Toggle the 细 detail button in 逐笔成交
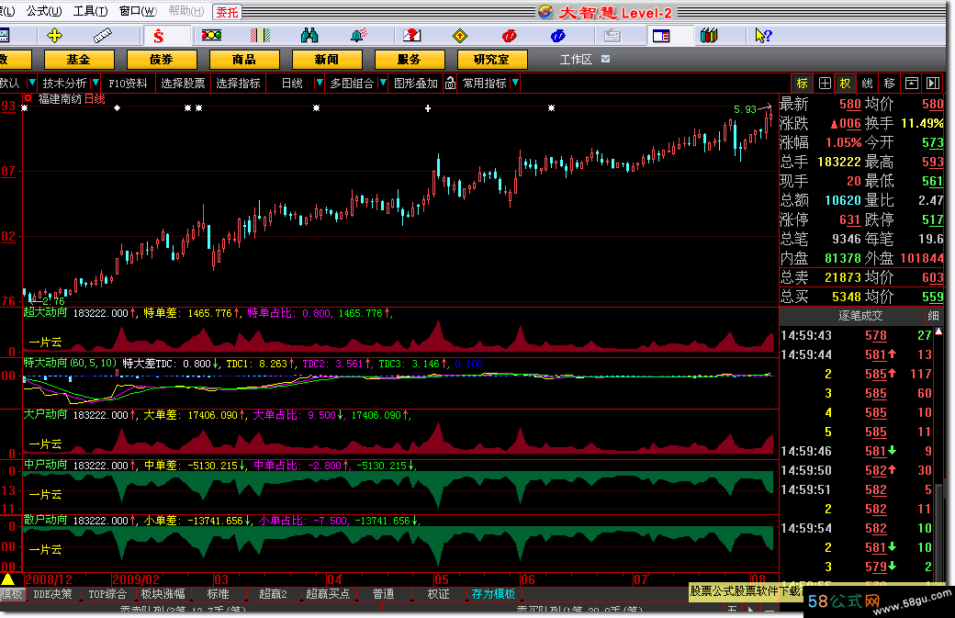Image resolution: width=955 pixels, height=618 pixels. click(x=933, y=315)
